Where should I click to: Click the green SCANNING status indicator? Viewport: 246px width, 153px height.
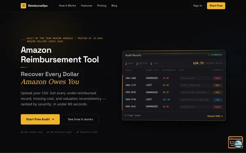point(215,55)
